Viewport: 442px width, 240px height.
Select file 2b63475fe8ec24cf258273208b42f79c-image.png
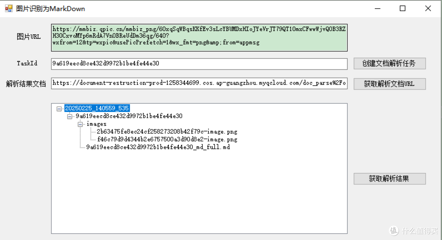(x=167, y=132)
